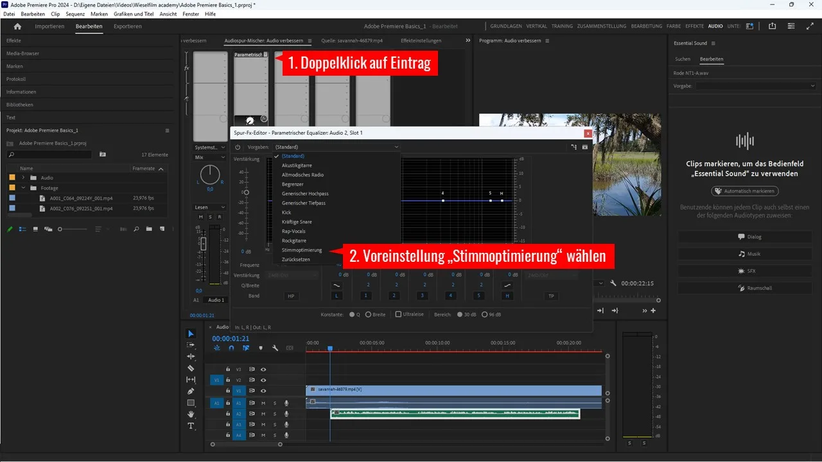Open Vorgaben preset dropdown in EQ editor
The width and height of the screenshot is (822, 462).
(337, 147)
